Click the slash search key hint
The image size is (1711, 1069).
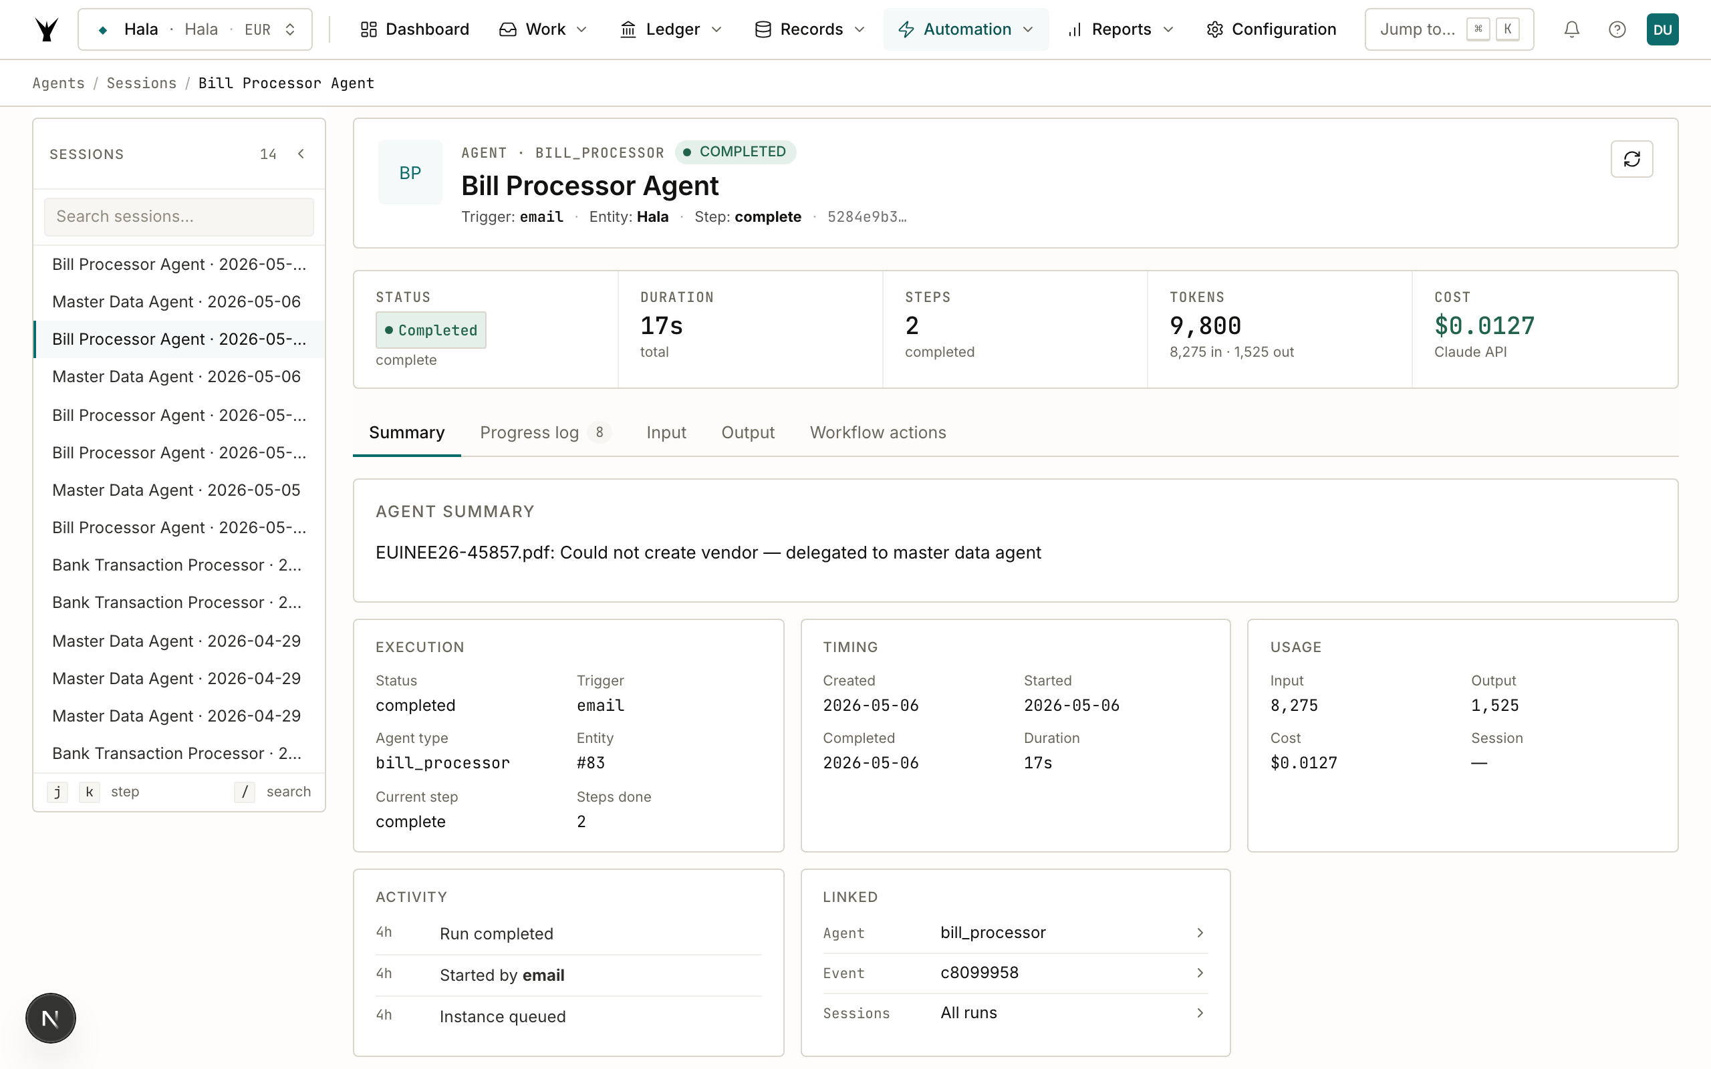click(245, 792)
